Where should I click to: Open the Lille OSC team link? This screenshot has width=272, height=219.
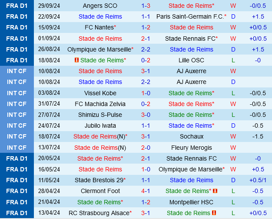191,60
